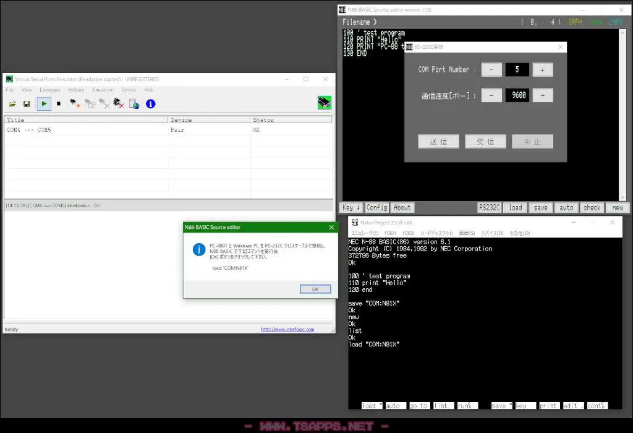Click the 受信 receive button
This screenshot has width=633, height=433.
click(486, 142)
